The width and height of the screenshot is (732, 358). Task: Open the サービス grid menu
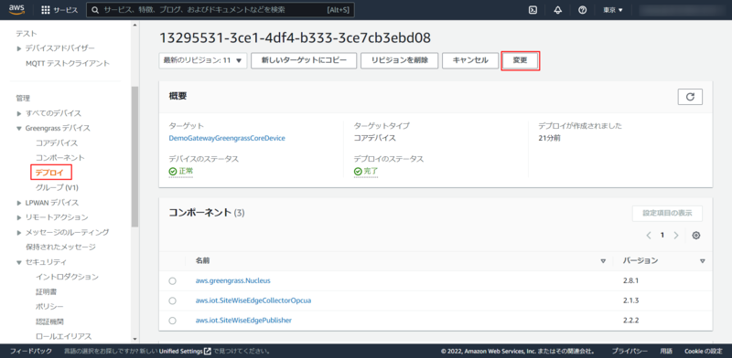(x=59, y=10)
